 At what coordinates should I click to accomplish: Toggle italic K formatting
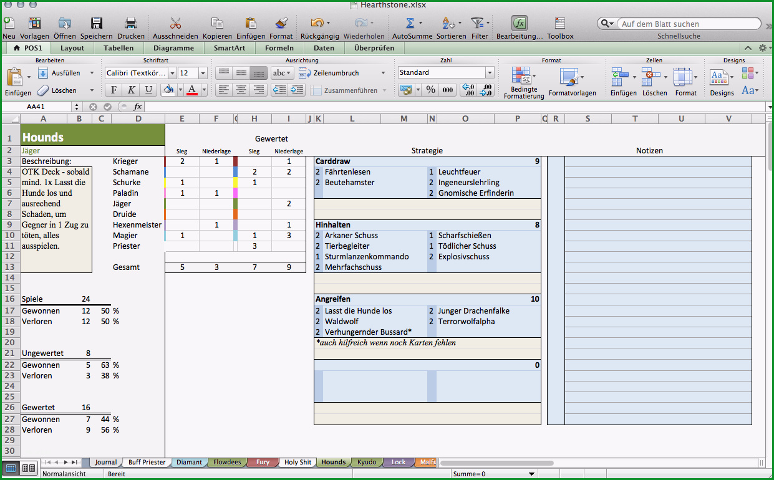[132, 90]
